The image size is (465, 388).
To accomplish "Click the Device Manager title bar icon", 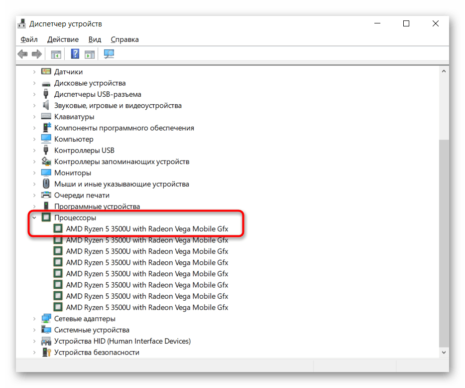I will 22,24.
